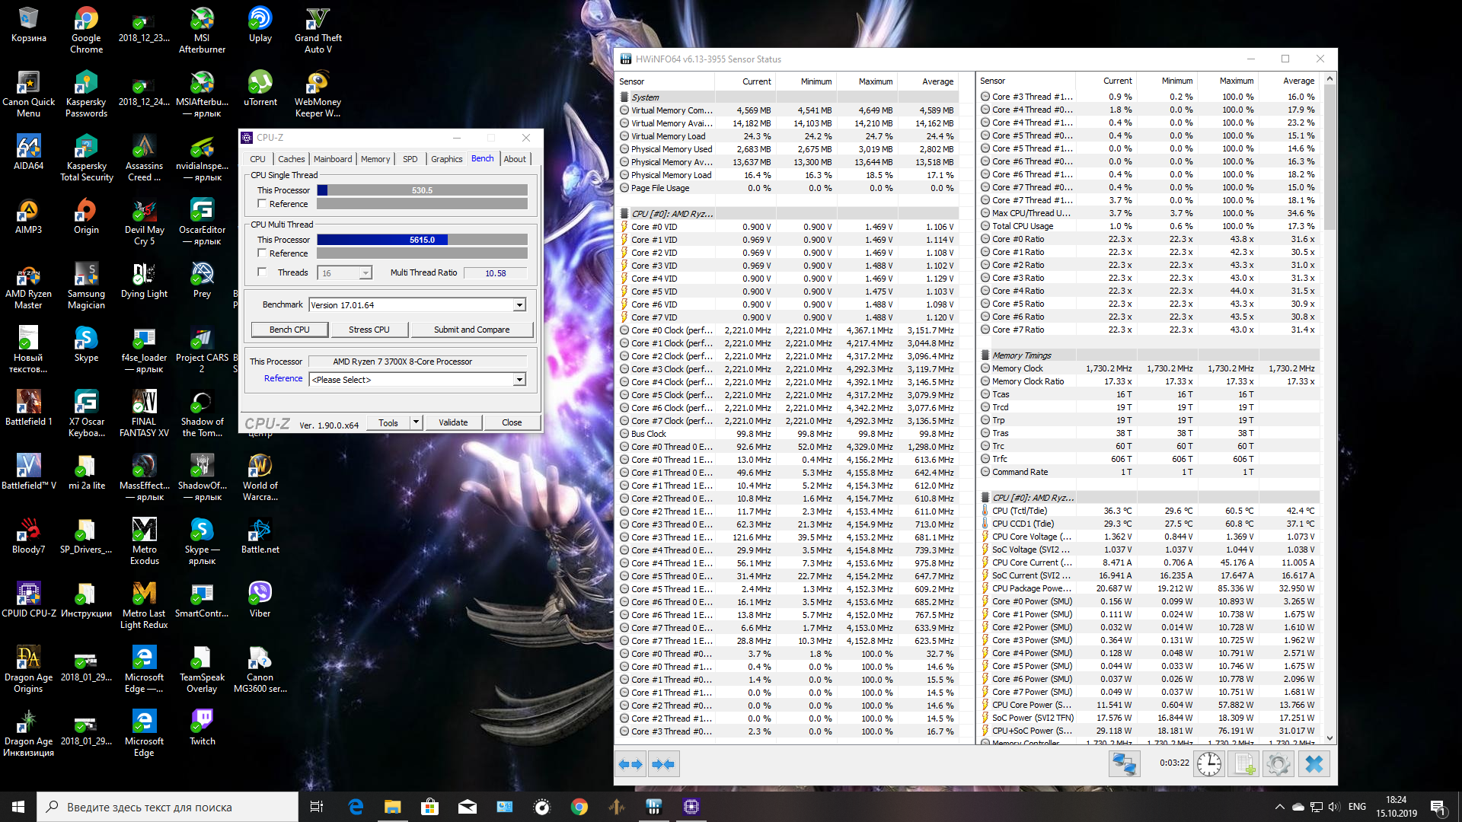
Task: Open the Benchmark version dropdown
Action: [x=519, y=305]
